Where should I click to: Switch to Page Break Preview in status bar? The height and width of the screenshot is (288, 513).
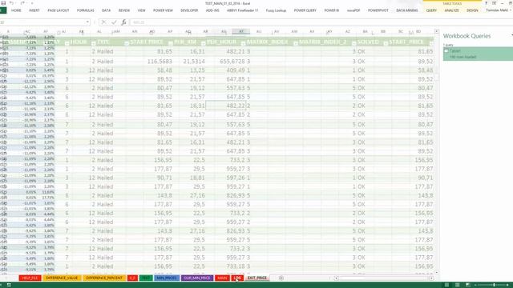[467, 285]
